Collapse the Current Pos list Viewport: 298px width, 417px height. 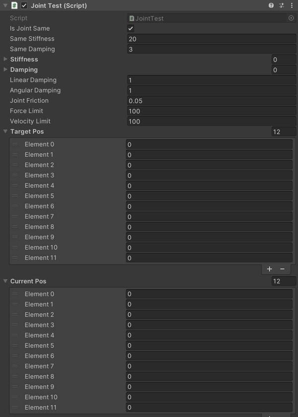coord(5,281)
